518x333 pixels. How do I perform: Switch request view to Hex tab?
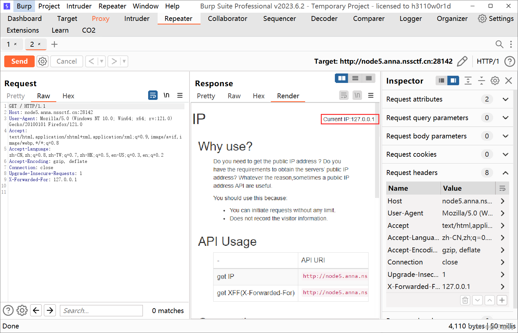coord(68,96)
